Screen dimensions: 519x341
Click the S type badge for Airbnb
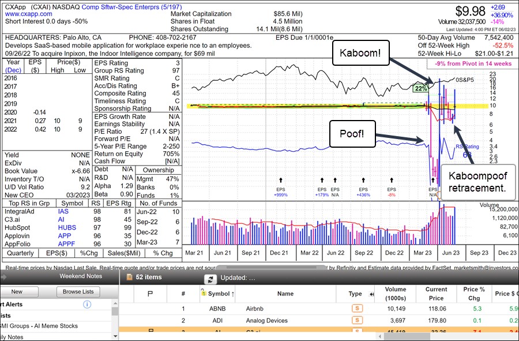point(357,309)
